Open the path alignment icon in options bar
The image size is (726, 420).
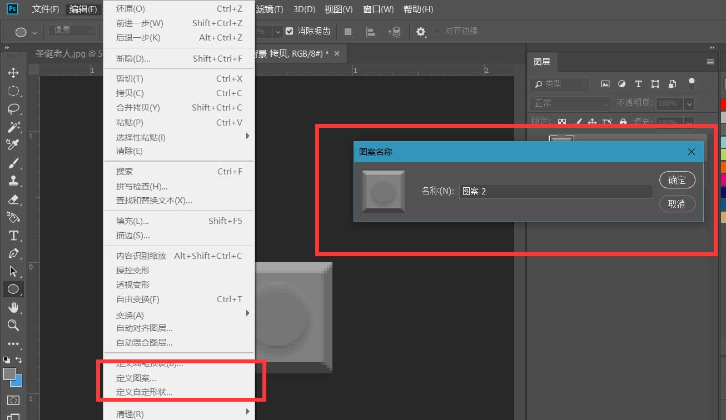tap(371, 32)
